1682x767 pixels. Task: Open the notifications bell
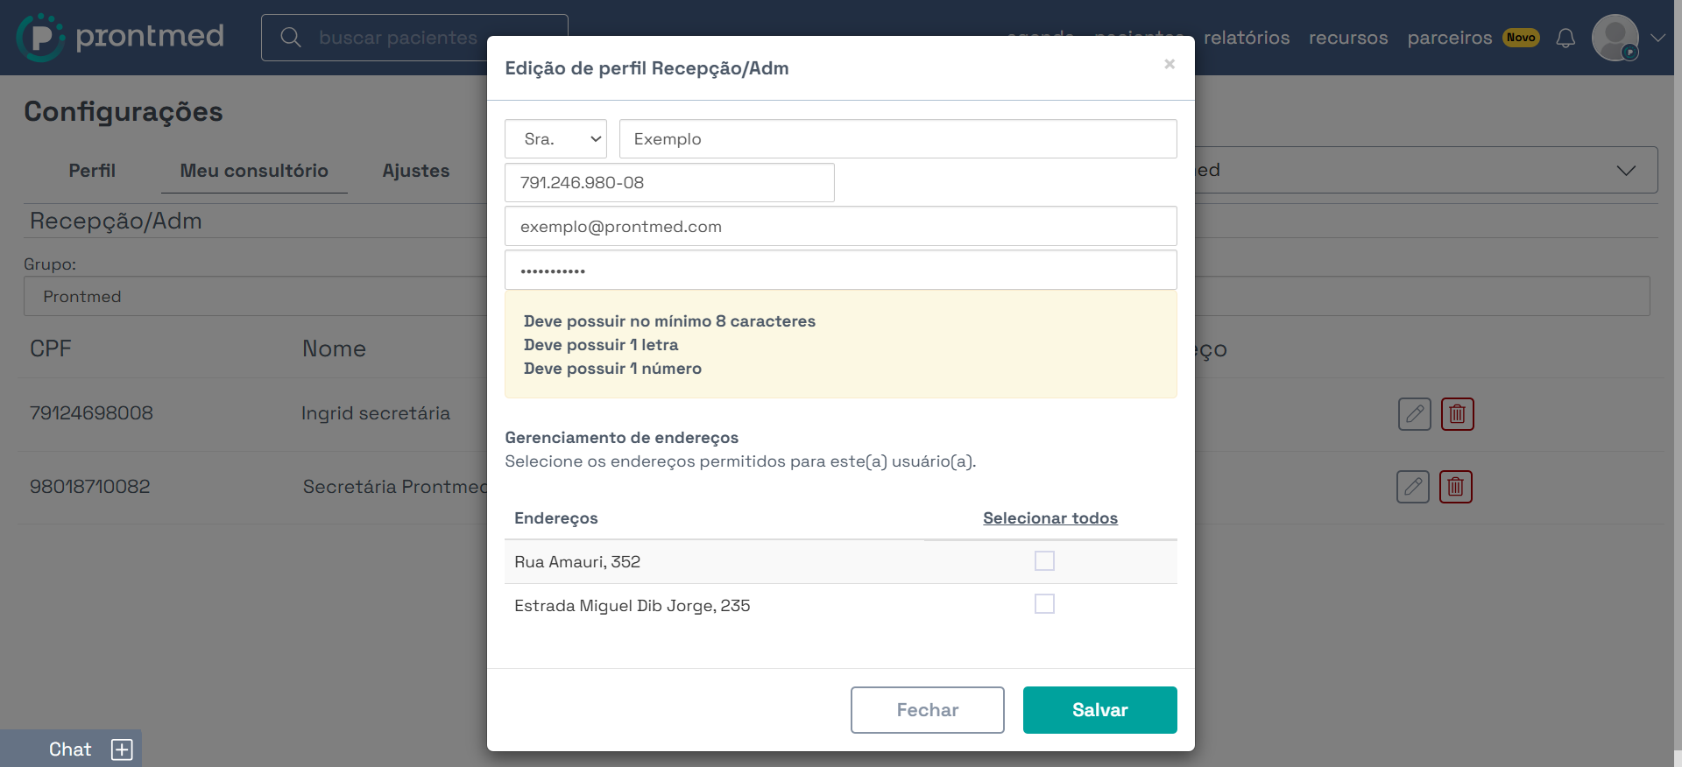1565,38
